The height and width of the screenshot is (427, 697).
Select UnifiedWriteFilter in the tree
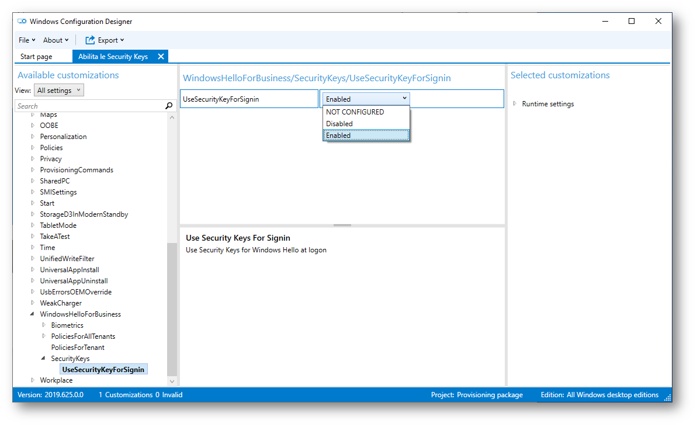click(67, 259)
